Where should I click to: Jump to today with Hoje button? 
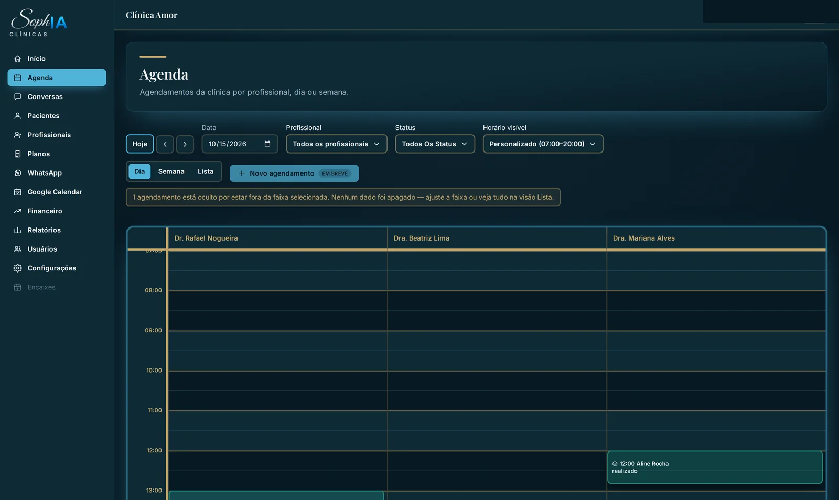140,144
